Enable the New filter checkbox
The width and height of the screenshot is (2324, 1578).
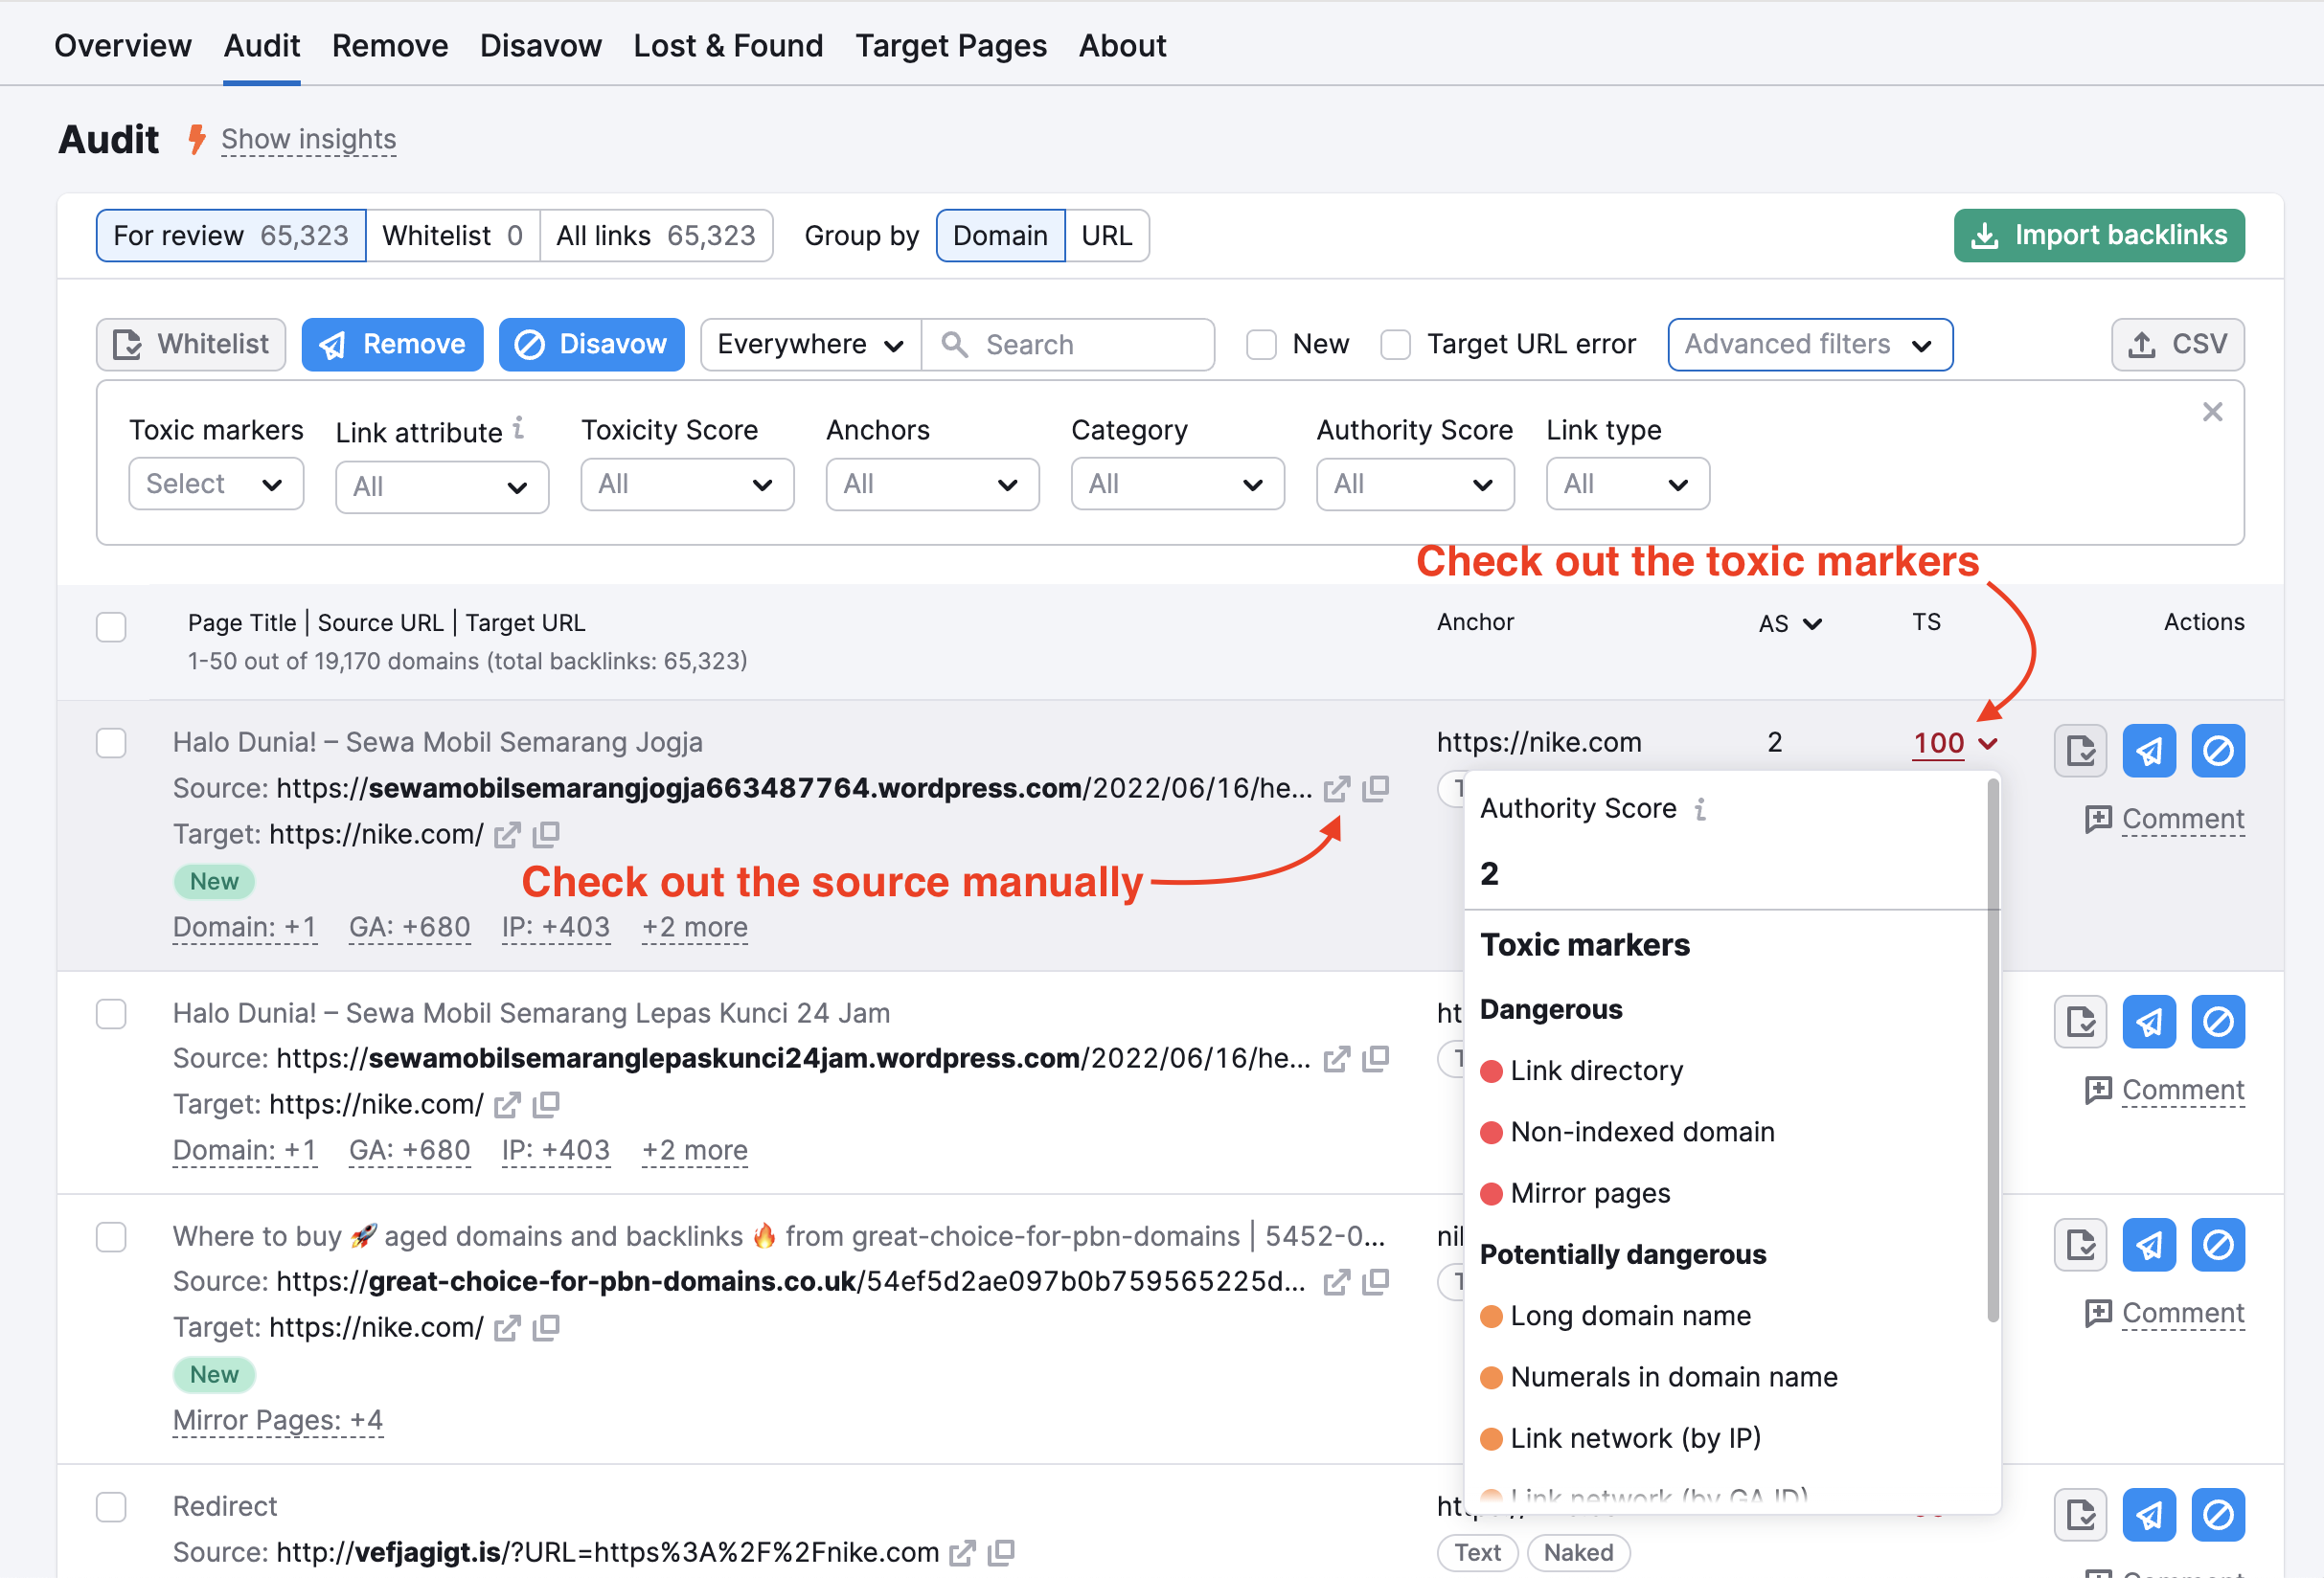[1261, 344]
